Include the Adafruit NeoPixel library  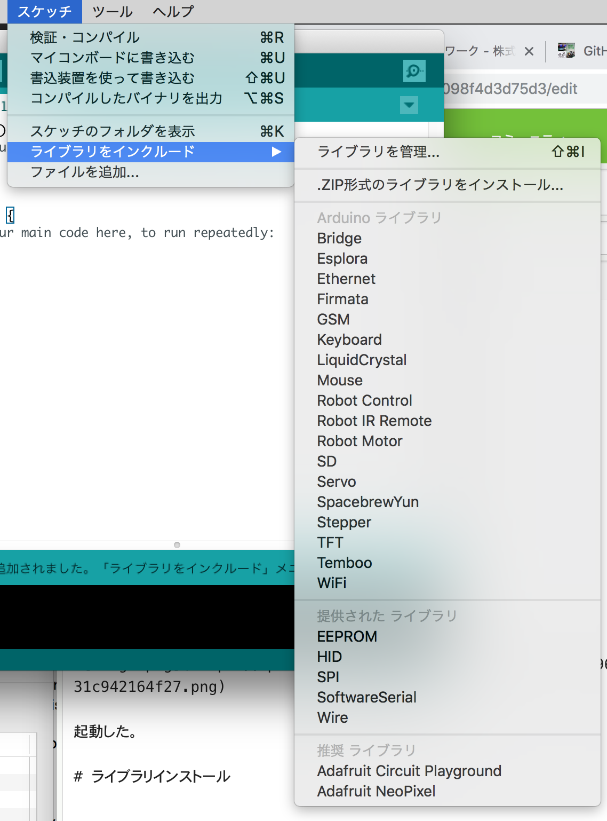[377, 791]
